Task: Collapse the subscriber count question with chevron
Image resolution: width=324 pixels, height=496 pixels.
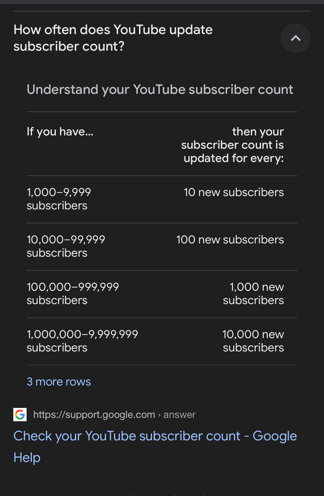Action: click(x=295, y=38)
